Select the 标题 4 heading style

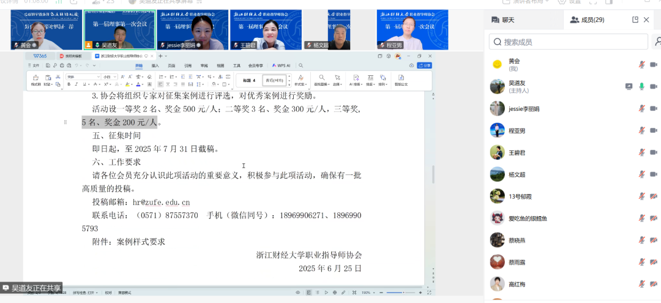249,80
